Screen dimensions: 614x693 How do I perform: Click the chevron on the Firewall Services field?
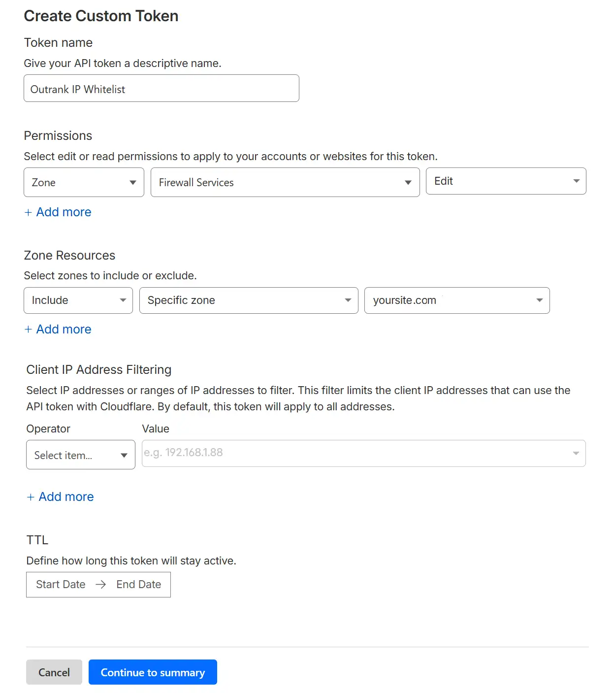pyautogui.click(x=407, y=182)
